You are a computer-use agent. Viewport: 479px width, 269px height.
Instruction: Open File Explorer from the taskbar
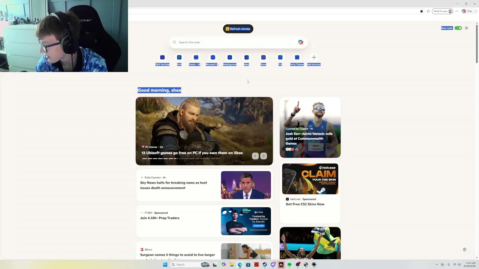coord(232,265)
